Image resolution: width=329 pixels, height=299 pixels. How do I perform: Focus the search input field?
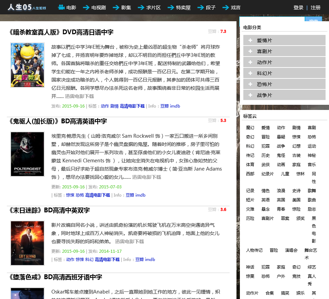coord(272,19)
